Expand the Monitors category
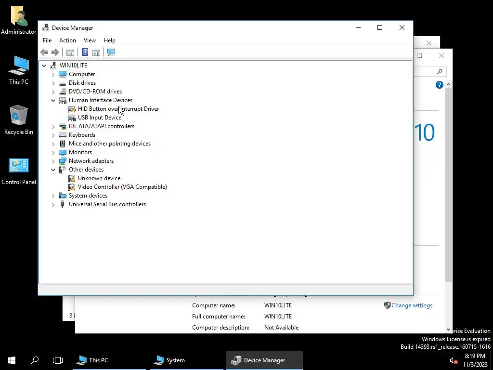Screen dimensions: 493x370 point(53,152)
